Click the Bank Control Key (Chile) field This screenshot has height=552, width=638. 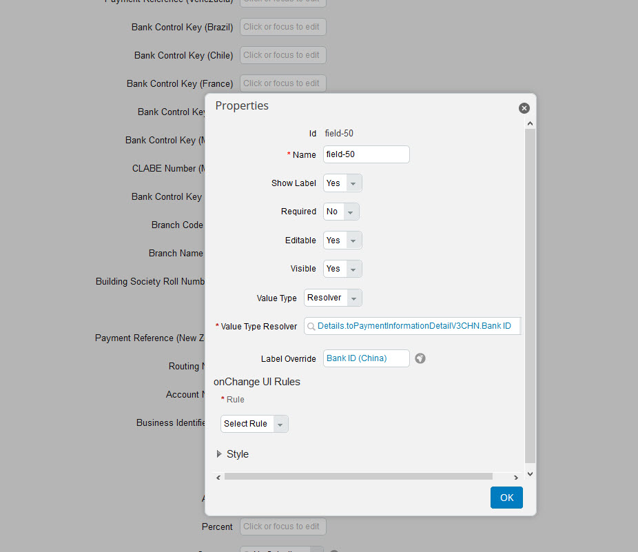click(x=282, y=55)
